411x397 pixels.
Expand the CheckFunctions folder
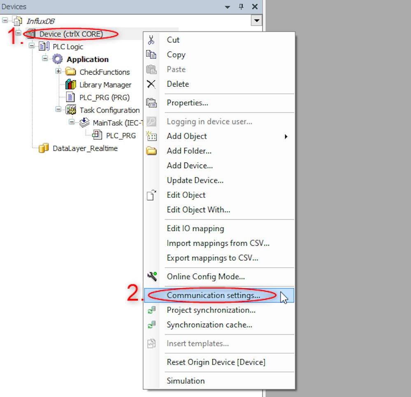(x=58, y=71)
